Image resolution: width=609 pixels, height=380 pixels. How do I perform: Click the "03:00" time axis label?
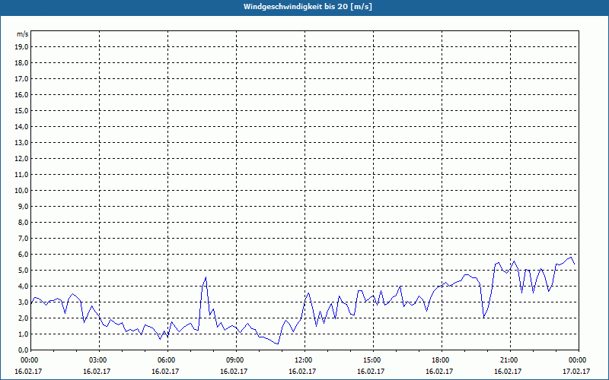click(100, 360)
